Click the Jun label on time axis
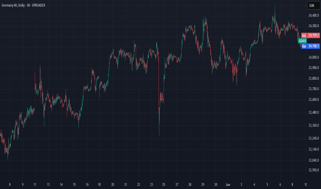This screenshot has width=321, height=189. pos(228,185)
